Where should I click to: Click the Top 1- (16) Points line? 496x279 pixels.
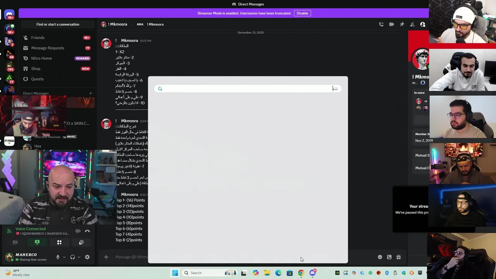[130, 200]
